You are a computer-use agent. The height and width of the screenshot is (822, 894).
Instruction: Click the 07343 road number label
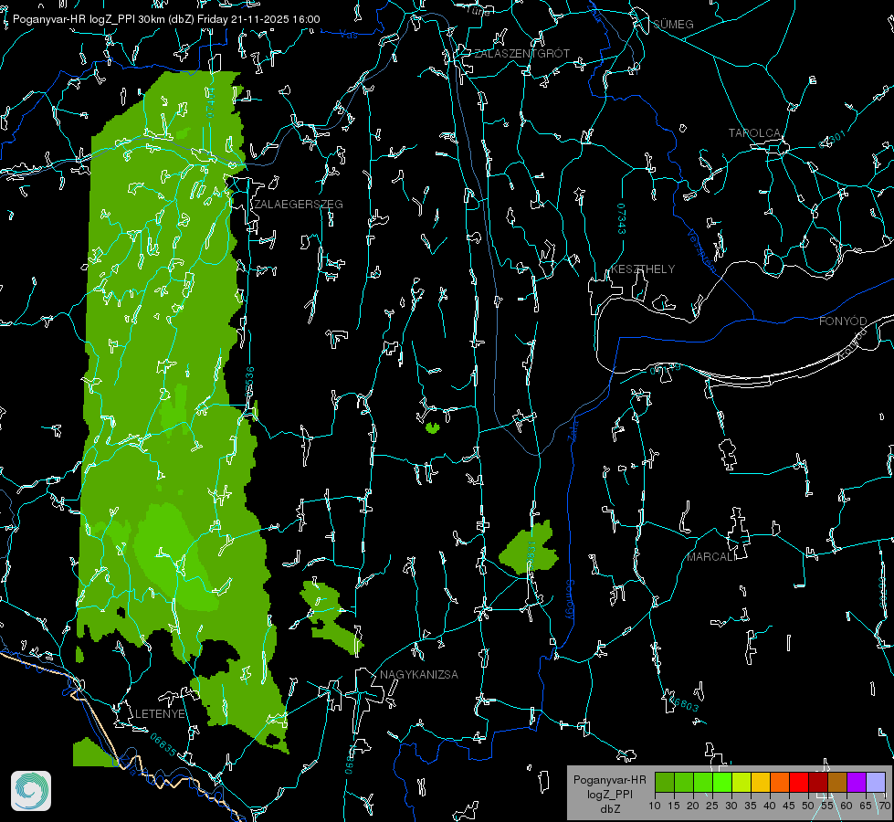(622, 219)
